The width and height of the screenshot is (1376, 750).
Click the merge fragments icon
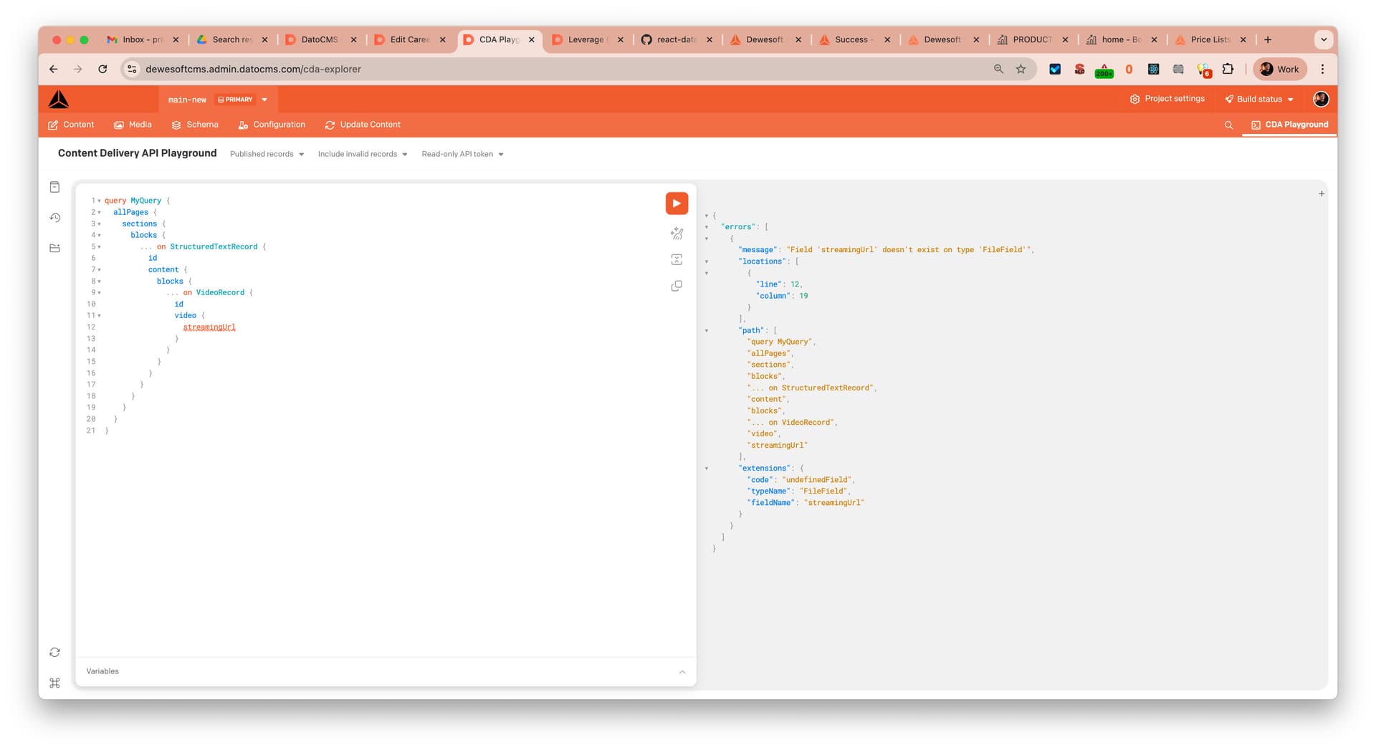pyautogui.click(x=676, y=260)
